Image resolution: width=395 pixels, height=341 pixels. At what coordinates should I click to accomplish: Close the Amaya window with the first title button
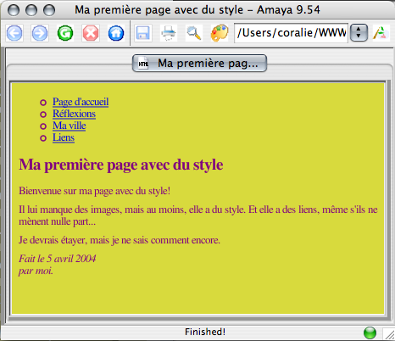coord(14,10)
